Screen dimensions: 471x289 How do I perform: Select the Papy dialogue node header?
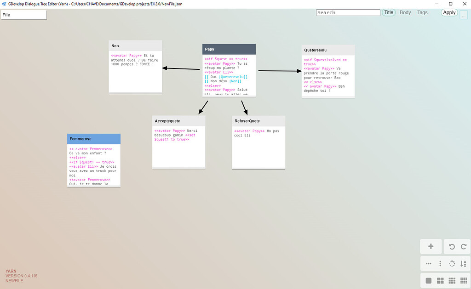(x=229, y=49)
